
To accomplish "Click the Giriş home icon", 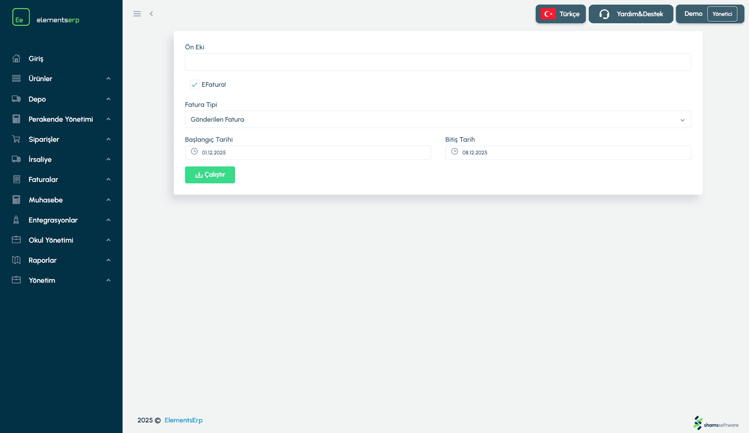I will pos(16,59).
